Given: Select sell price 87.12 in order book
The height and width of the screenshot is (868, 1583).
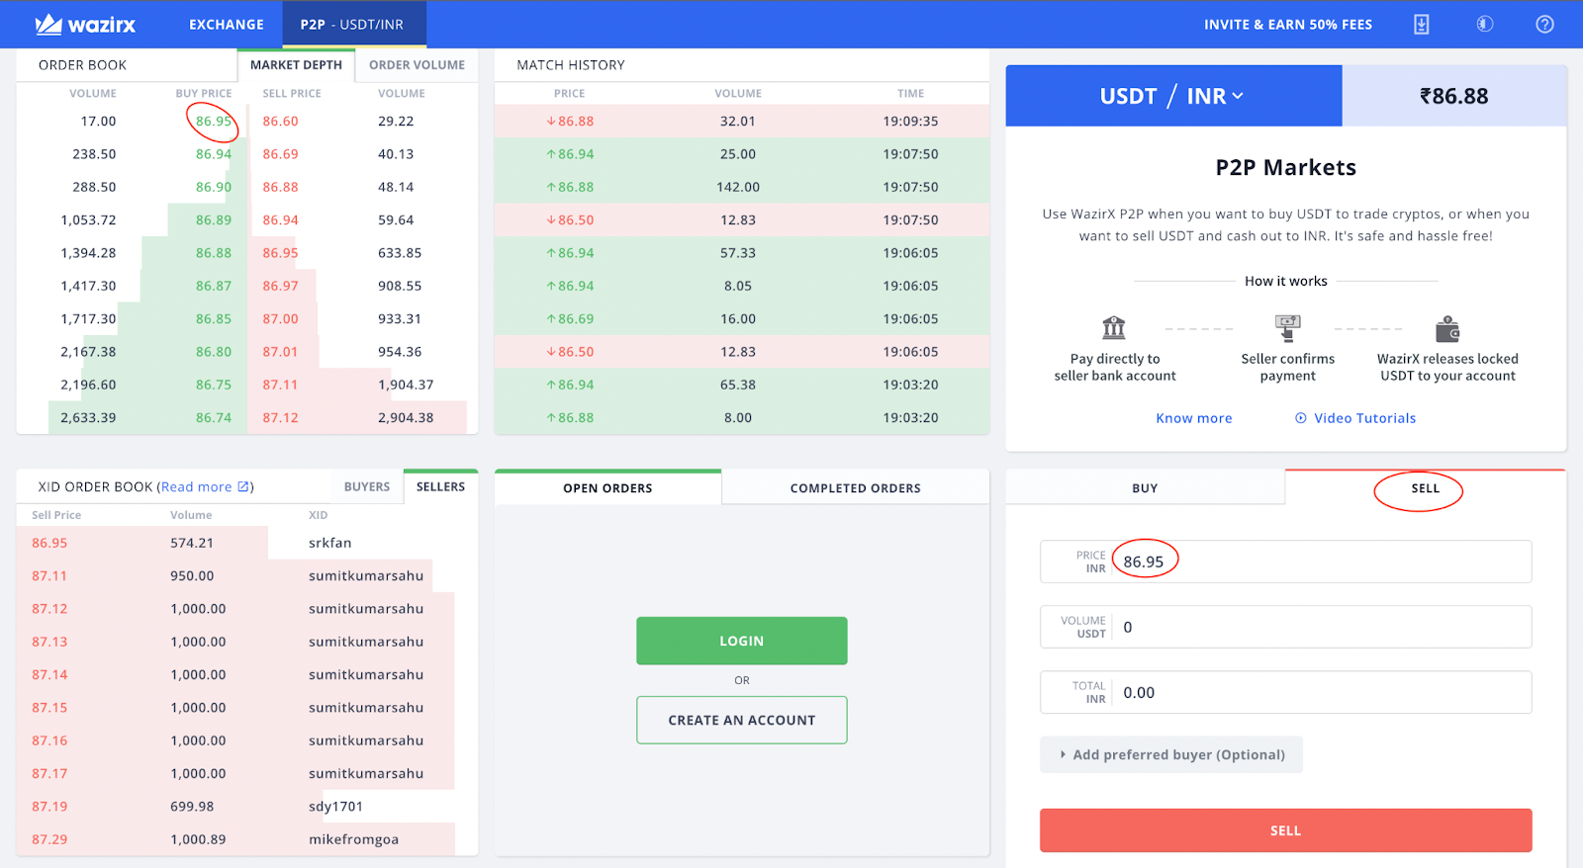Looking at the screenshot, I should pos(280,417).
